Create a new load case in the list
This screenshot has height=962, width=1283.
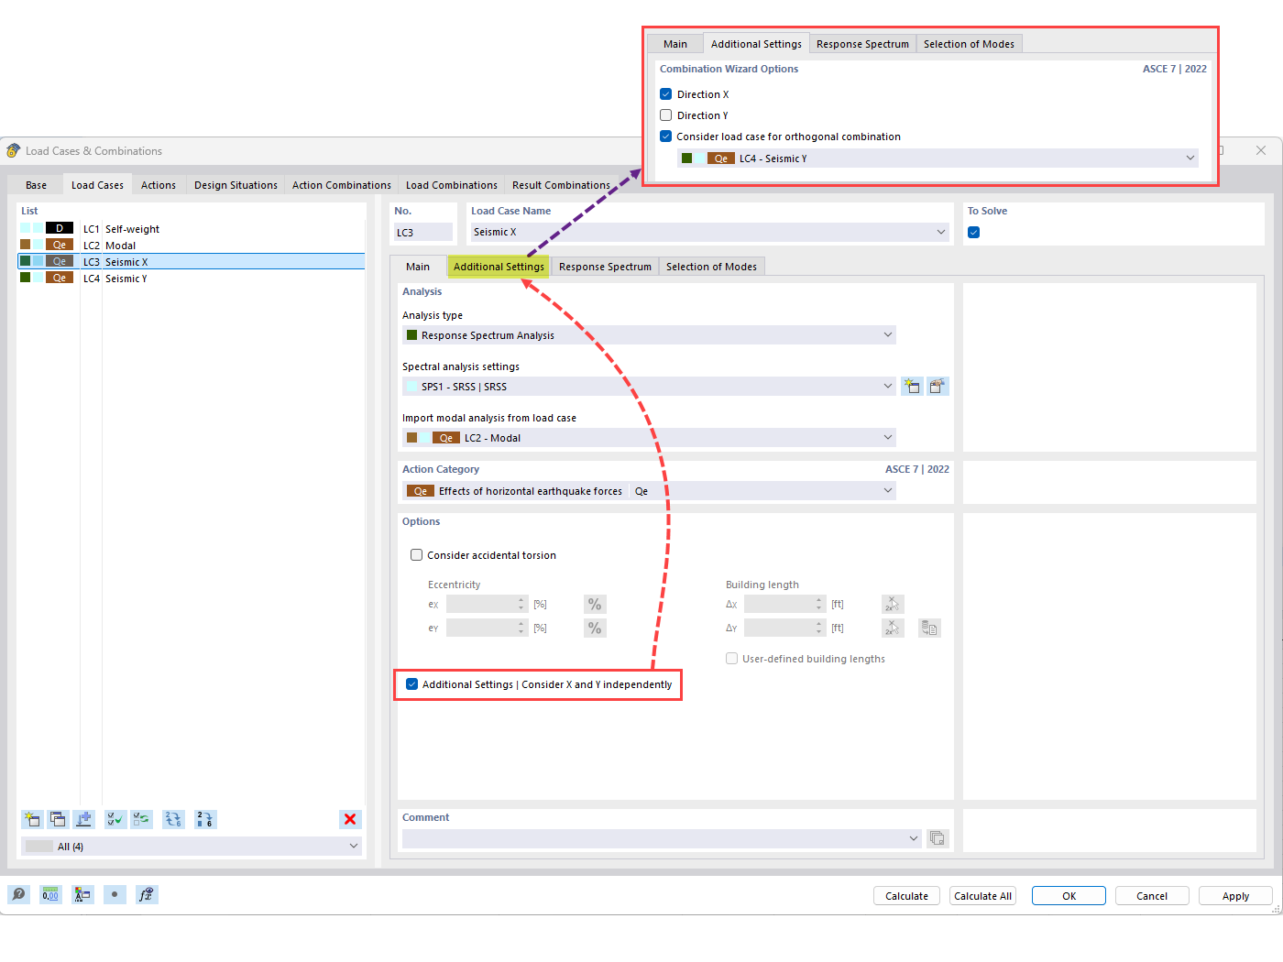tap(32, 819)
